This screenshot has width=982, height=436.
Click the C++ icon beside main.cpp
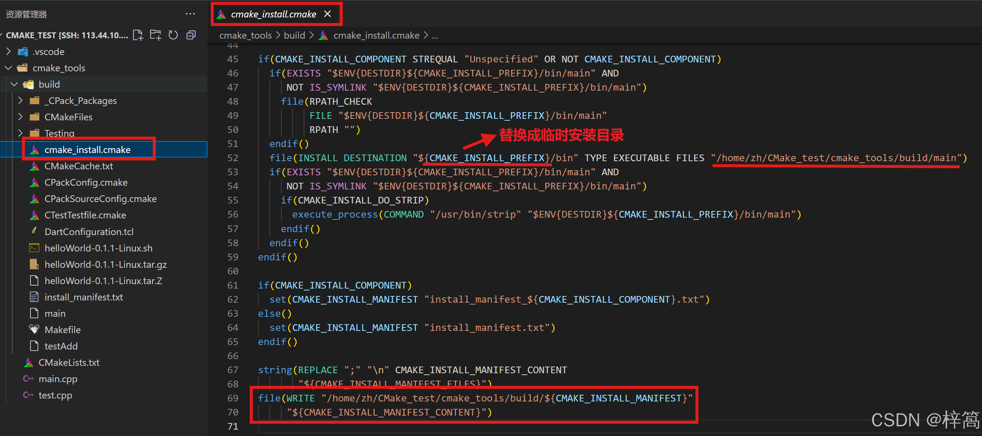28,379
